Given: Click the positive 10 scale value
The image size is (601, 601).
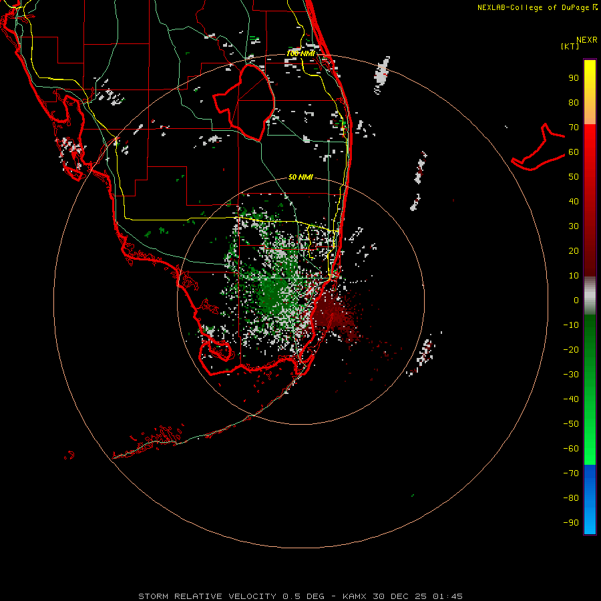Looking at the screenshot, I should (574, 276).
